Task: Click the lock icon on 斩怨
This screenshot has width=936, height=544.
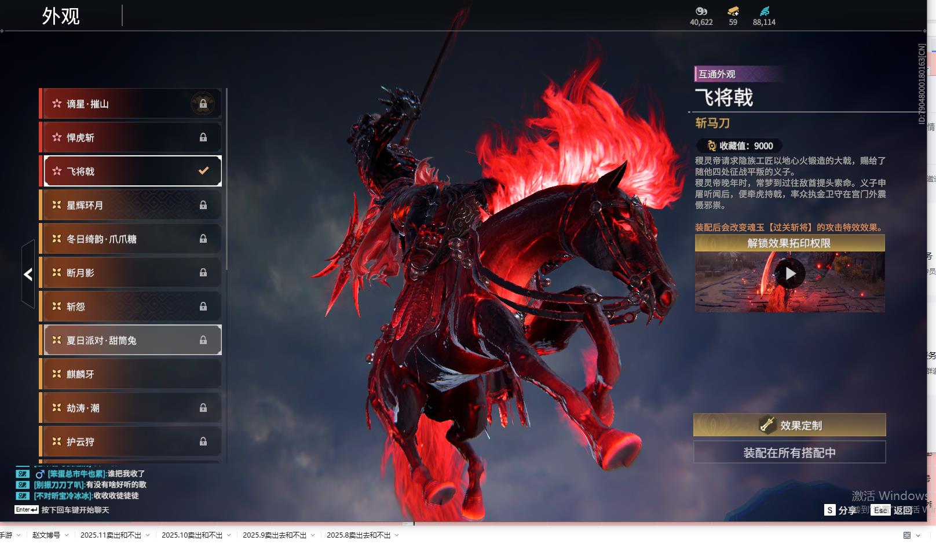Action: pyautogui.click(x=203, y=306)
